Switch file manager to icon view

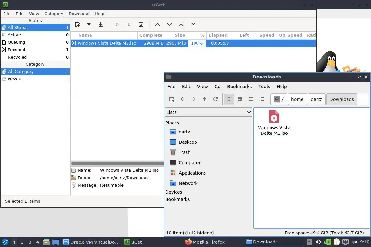click(x=229, y=99)
